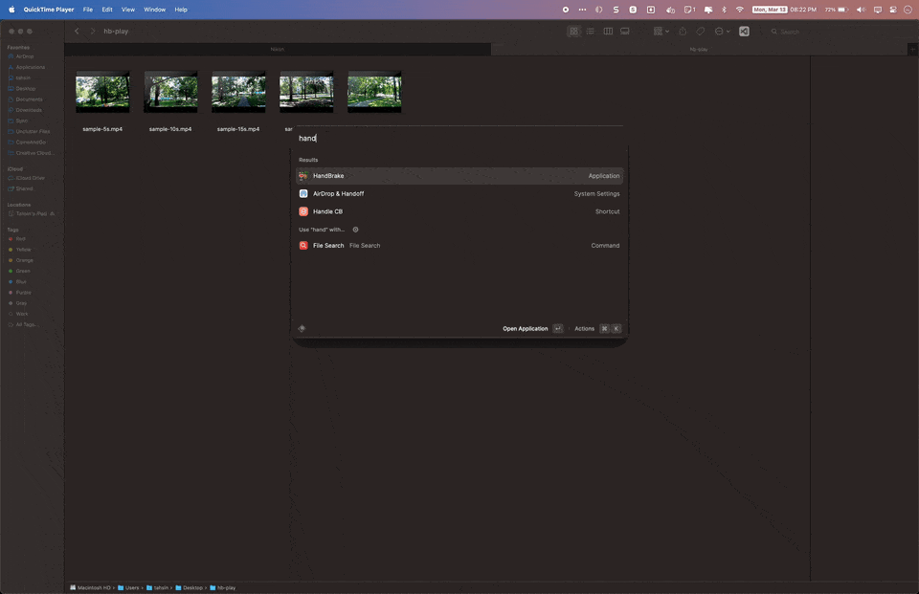
Task: Click Users folder in path bar
Action: (x=128, y=587)
